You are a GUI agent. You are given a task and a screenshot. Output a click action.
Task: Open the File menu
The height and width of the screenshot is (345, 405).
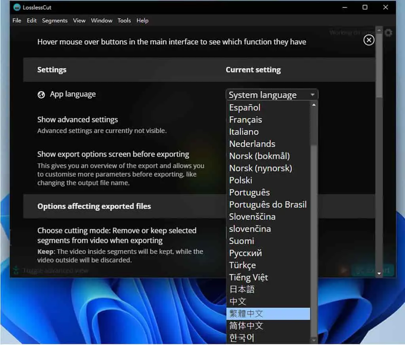pyautogui.click(x=17, y=21)
